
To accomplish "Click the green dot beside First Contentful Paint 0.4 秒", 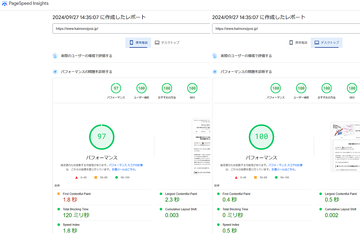I will (x=218, y=194).
